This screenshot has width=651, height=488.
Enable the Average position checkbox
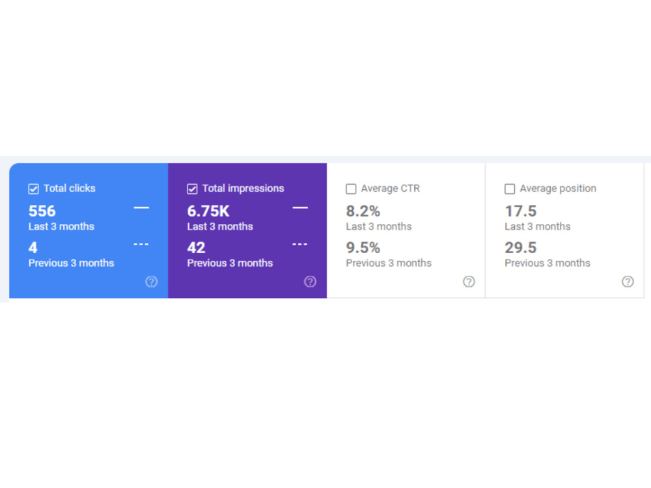click(x=510, y=189)
